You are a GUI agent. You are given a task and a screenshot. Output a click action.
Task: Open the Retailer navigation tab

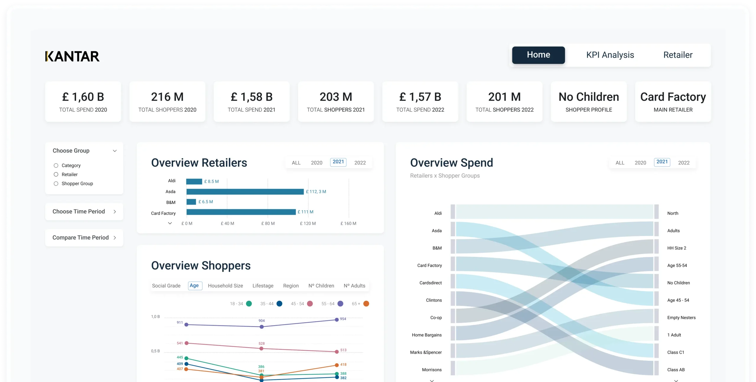[x=678, y=55]
